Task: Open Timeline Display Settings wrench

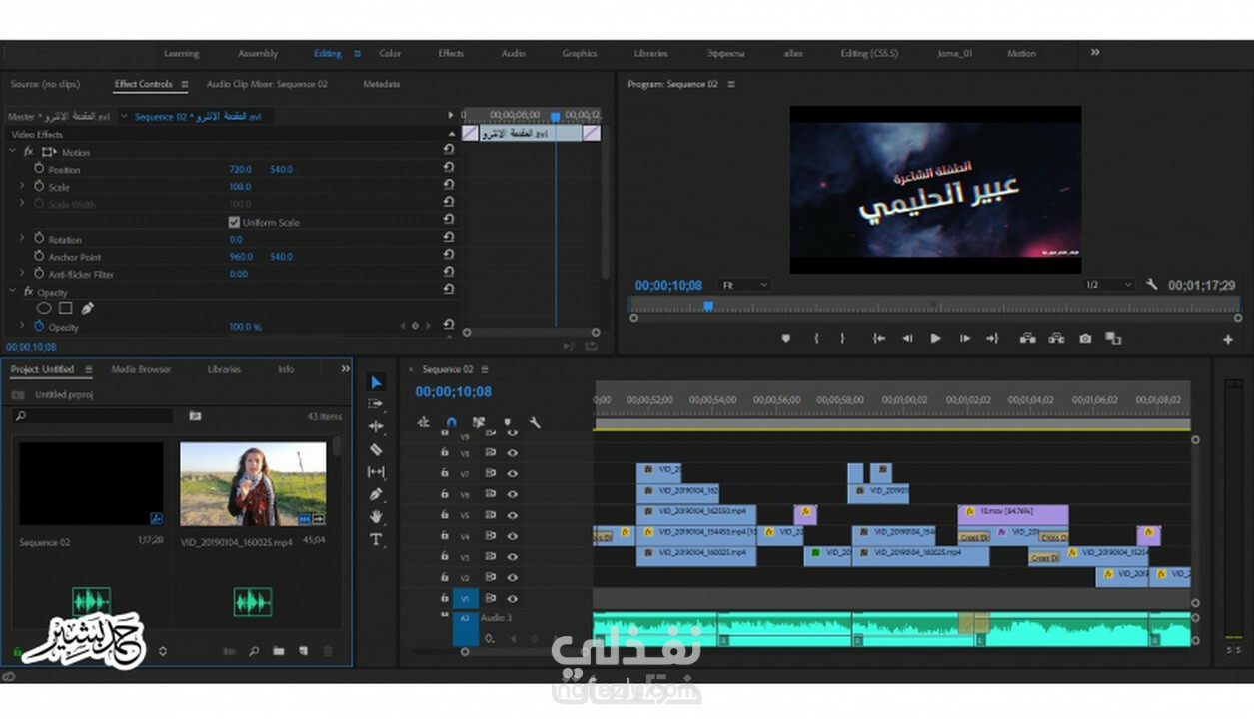Action: [x=535, y=422]
